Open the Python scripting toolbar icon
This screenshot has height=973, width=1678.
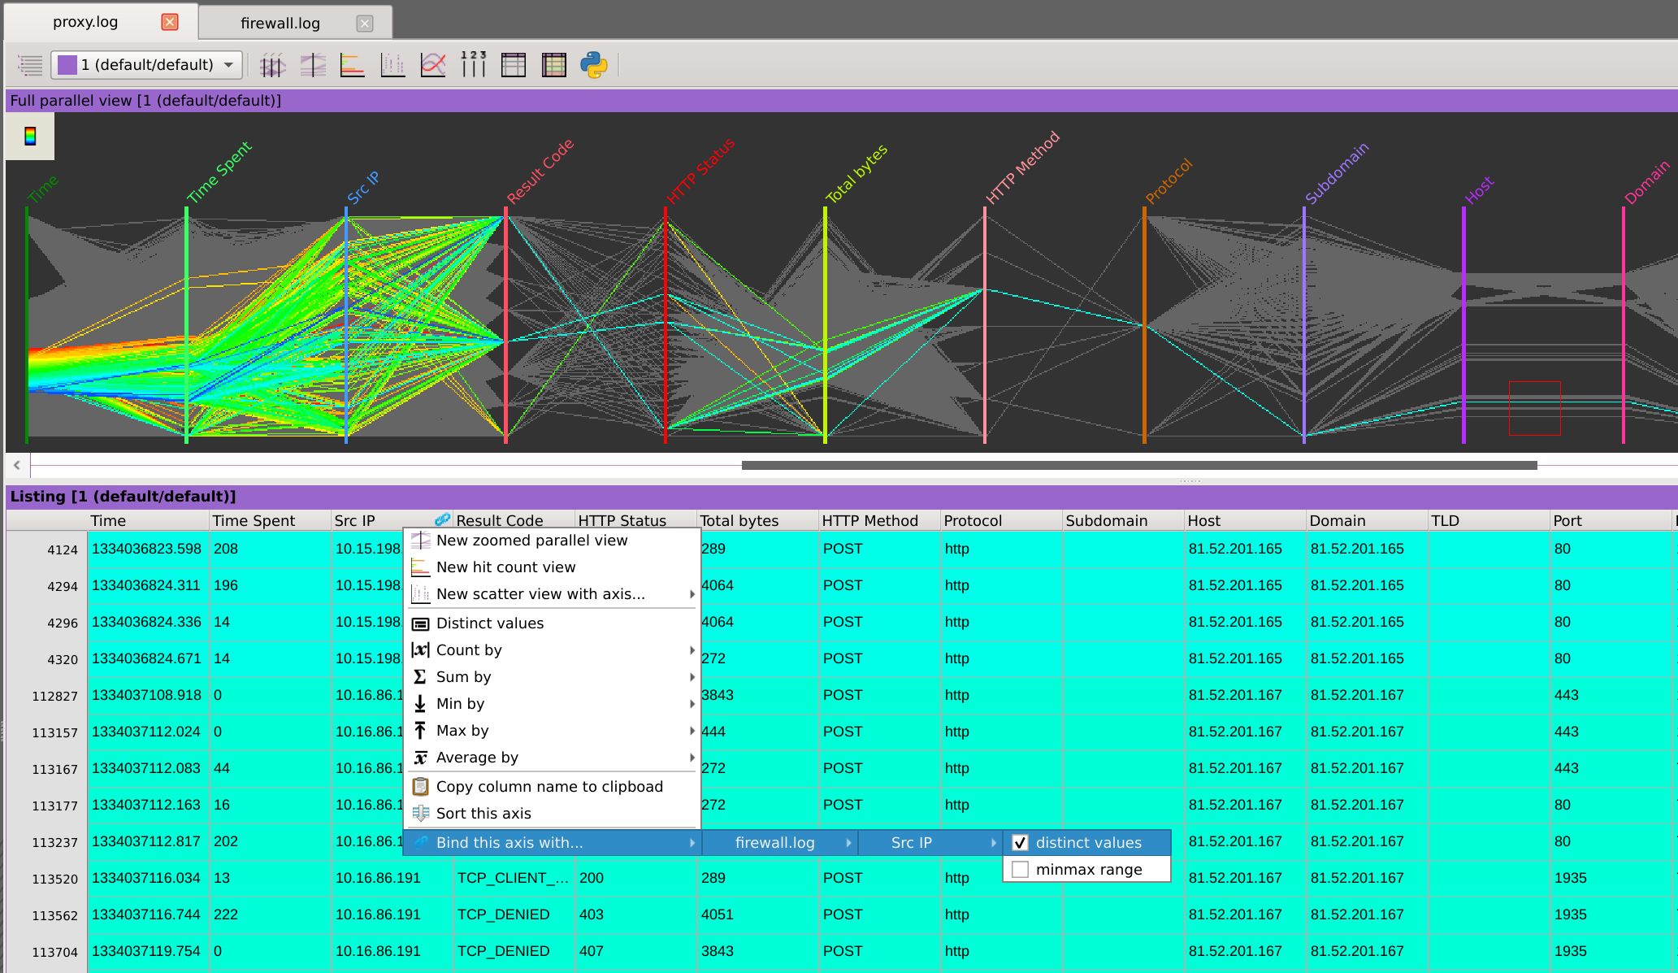594,65
